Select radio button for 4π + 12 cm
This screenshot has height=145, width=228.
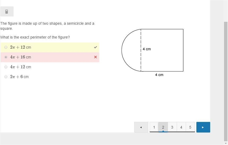coord(6,67)
